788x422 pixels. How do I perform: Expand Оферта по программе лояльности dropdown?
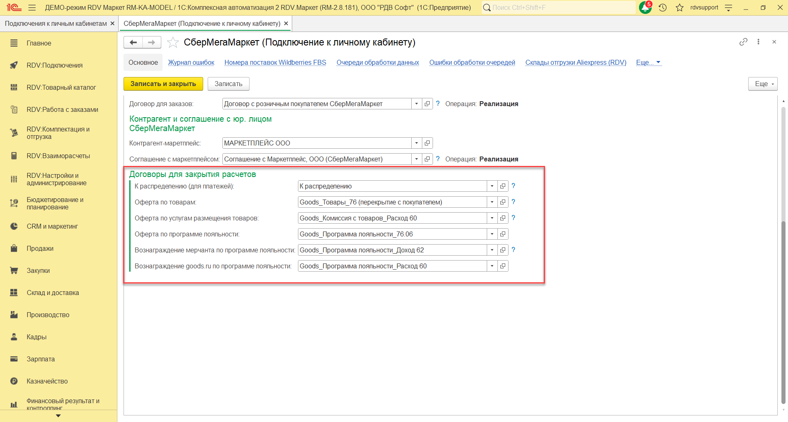point(492,234)
